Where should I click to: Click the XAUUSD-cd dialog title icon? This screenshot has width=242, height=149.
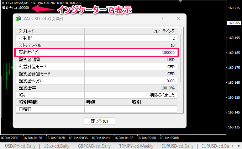(x=19, y=18)
